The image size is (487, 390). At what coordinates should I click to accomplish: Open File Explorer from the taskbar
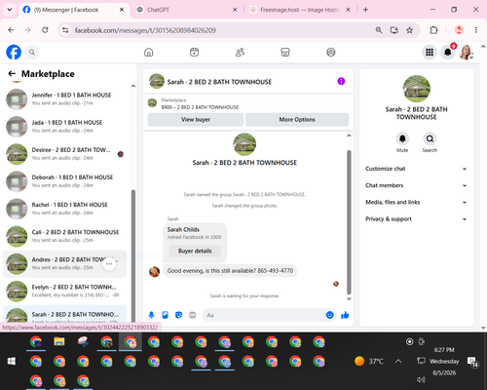pyautogui.click(x=59, y=341)
